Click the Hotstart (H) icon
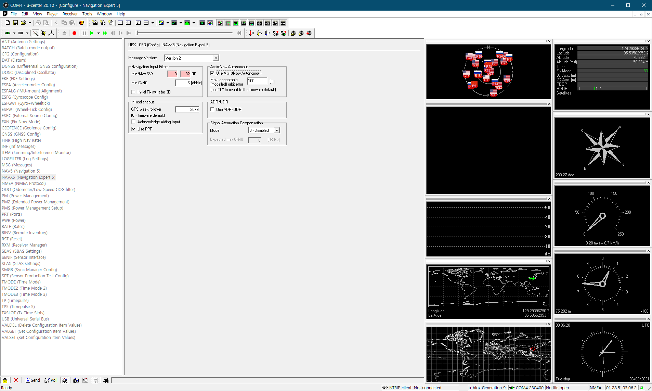 click(252, 33)
